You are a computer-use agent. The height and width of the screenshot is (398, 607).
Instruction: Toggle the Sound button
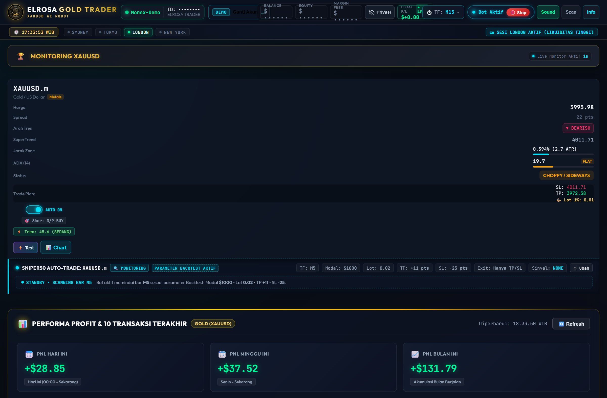point(548,12)
